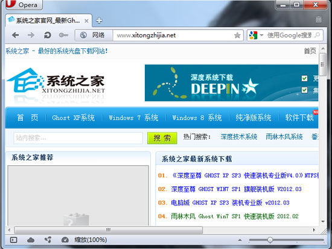Open the 系统之家 - 最好的系统光盘下载网站 link

[56, 51]
